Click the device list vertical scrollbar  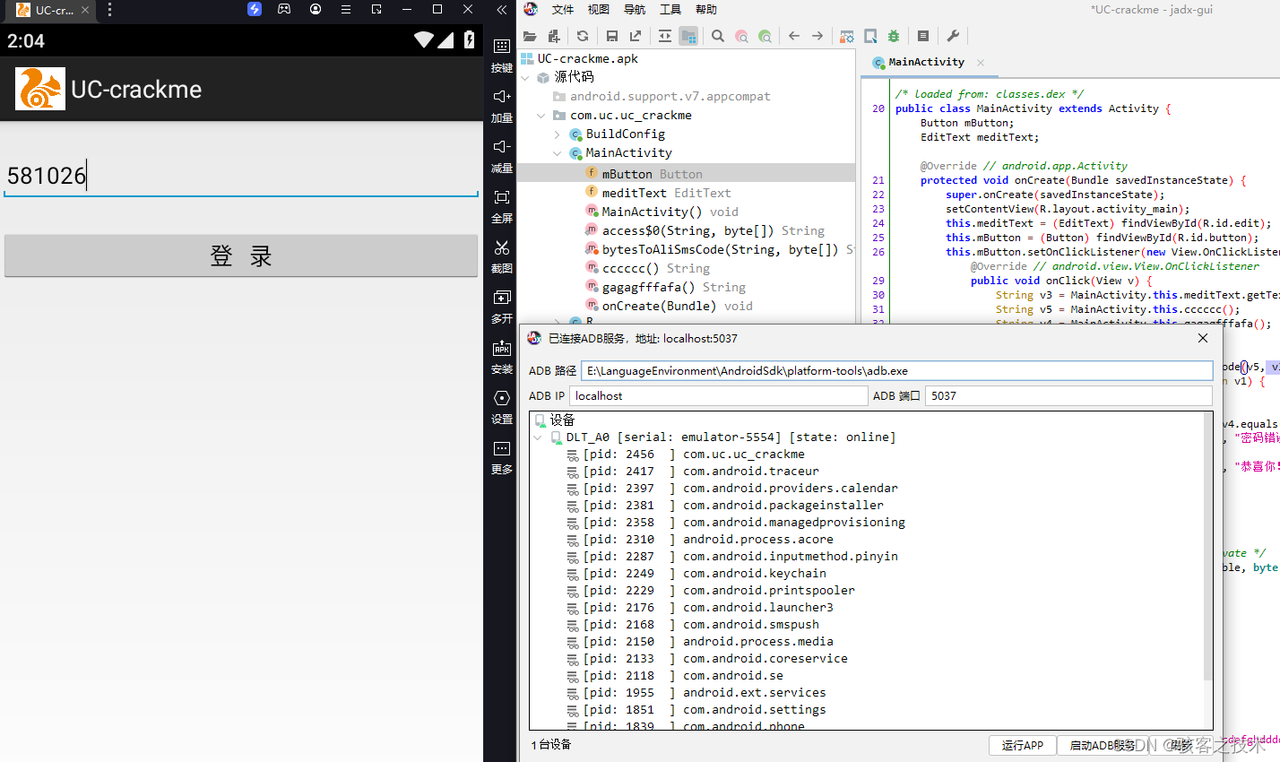tap(1207, 547)
